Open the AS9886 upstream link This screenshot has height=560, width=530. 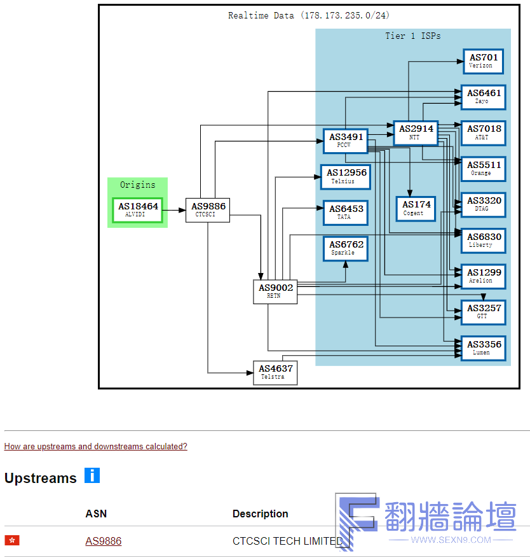104,541
